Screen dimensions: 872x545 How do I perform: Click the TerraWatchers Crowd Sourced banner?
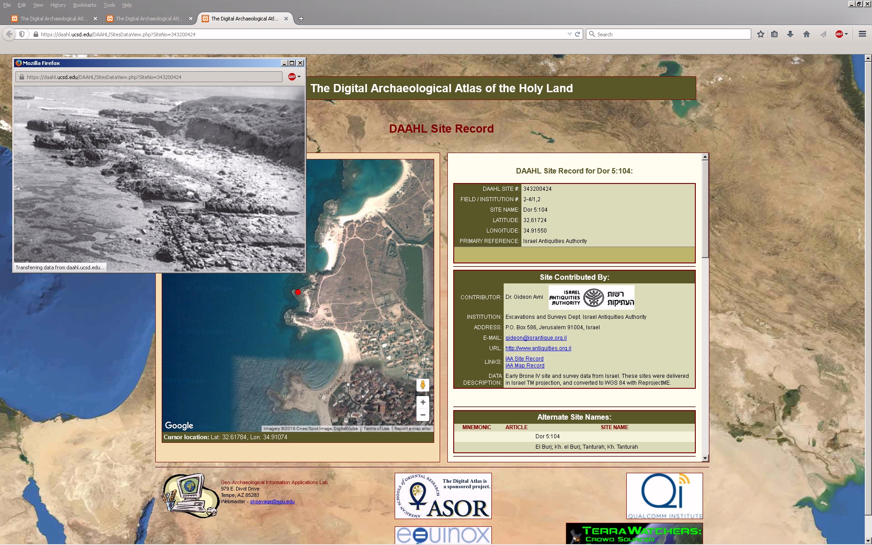click(634, 534)
